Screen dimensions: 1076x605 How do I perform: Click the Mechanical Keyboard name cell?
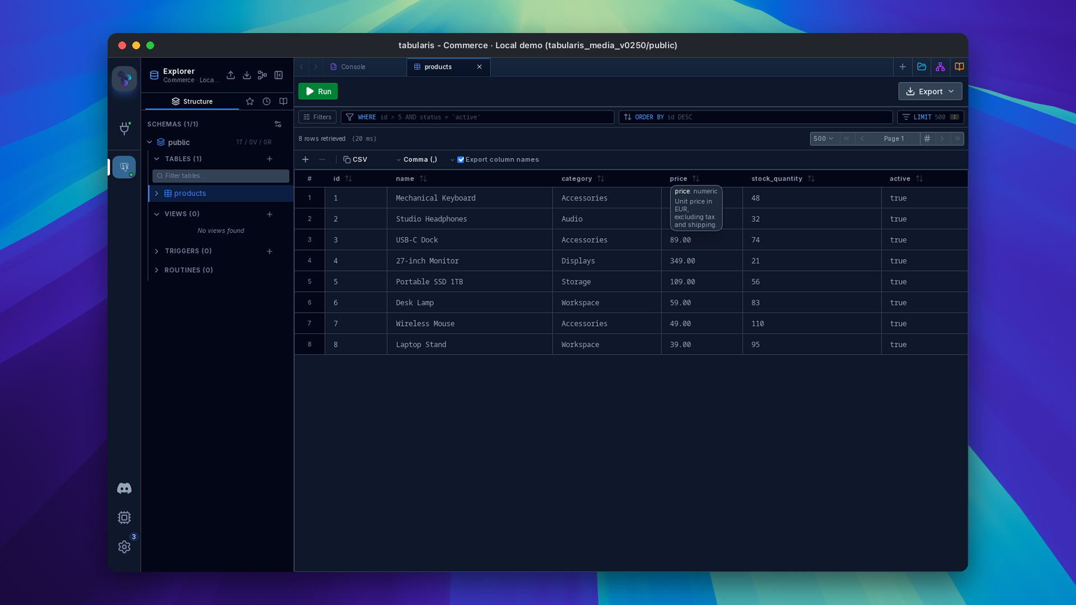point(470,198)
